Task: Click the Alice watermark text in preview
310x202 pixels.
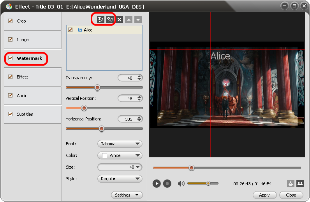Action: coord(220,56)
